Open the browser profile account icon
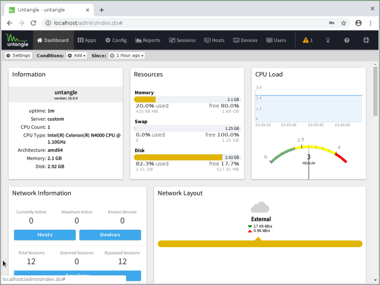380x285 pixels. pyautogui.click(x=358, y=23)
